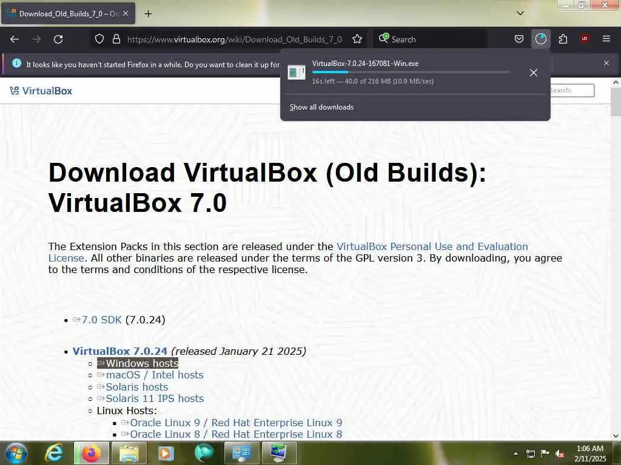The image size is (621, 465).
Task: Click the padlock site security icon
Action: pos(116,39)
